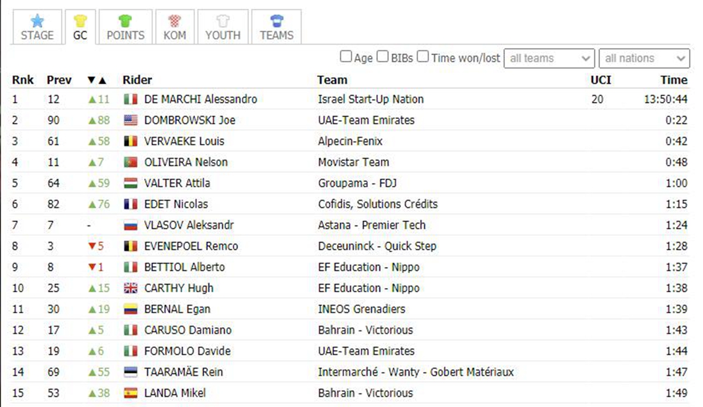Open the all teams dropdown
This screenshot has height=407, width=703.
(550, 58)
